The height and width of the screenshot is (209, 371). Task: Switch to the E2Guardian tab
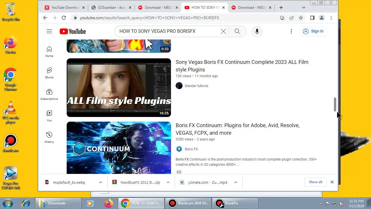point(111,8)
